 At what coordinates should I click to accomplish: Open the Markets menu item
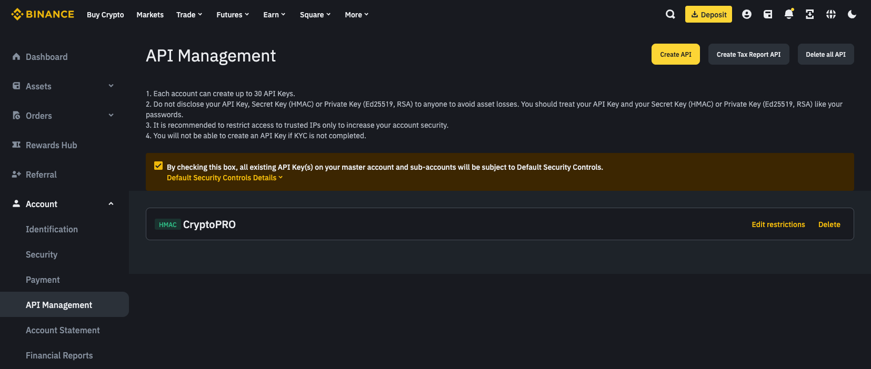tap(150, 15)
